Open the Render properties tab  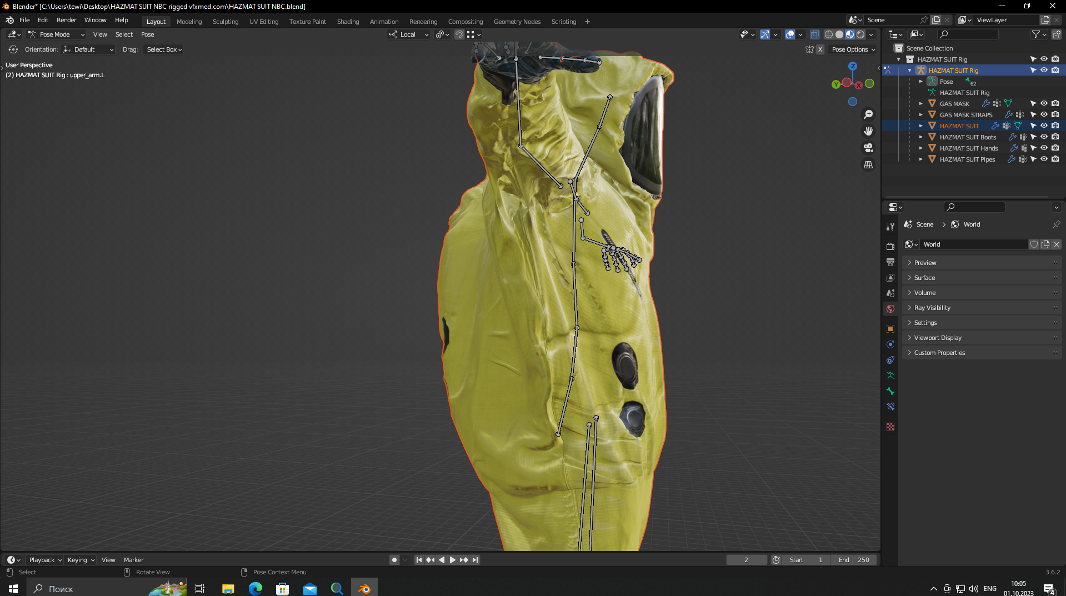(890, 246)
